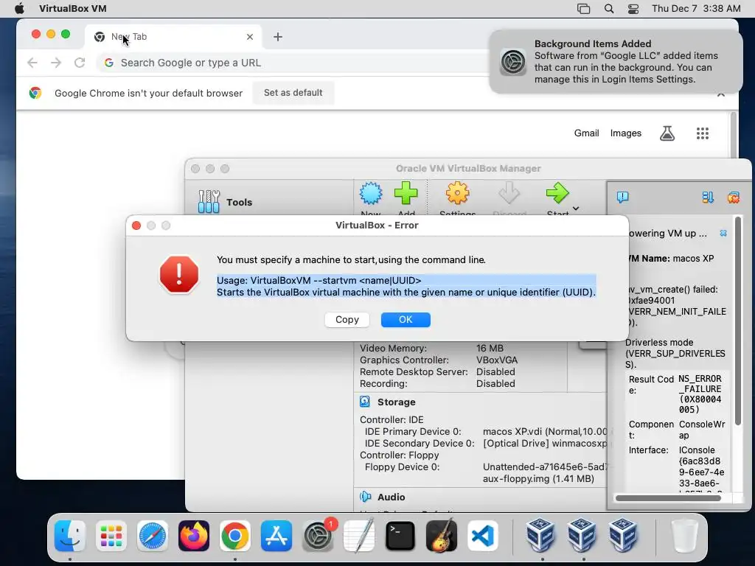The width and height of the screenshot is (755, 566).
Task: Dismiss the 'Powering VM up' notification with blue X
Action: (723, 233)
